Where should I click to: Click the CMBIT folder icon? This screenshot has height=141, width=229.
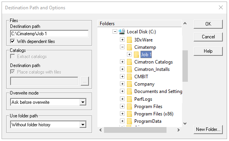point(129,77)
